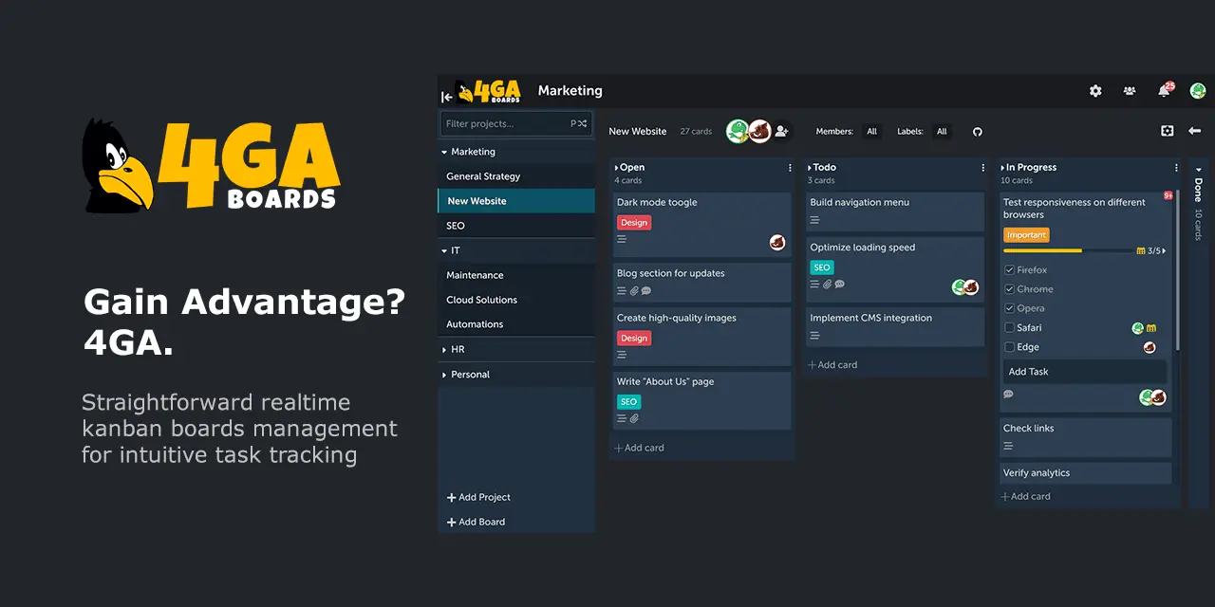Select the New Website board in the sidebar
This screenshot has width=1215, height=607.
point(516,201)
